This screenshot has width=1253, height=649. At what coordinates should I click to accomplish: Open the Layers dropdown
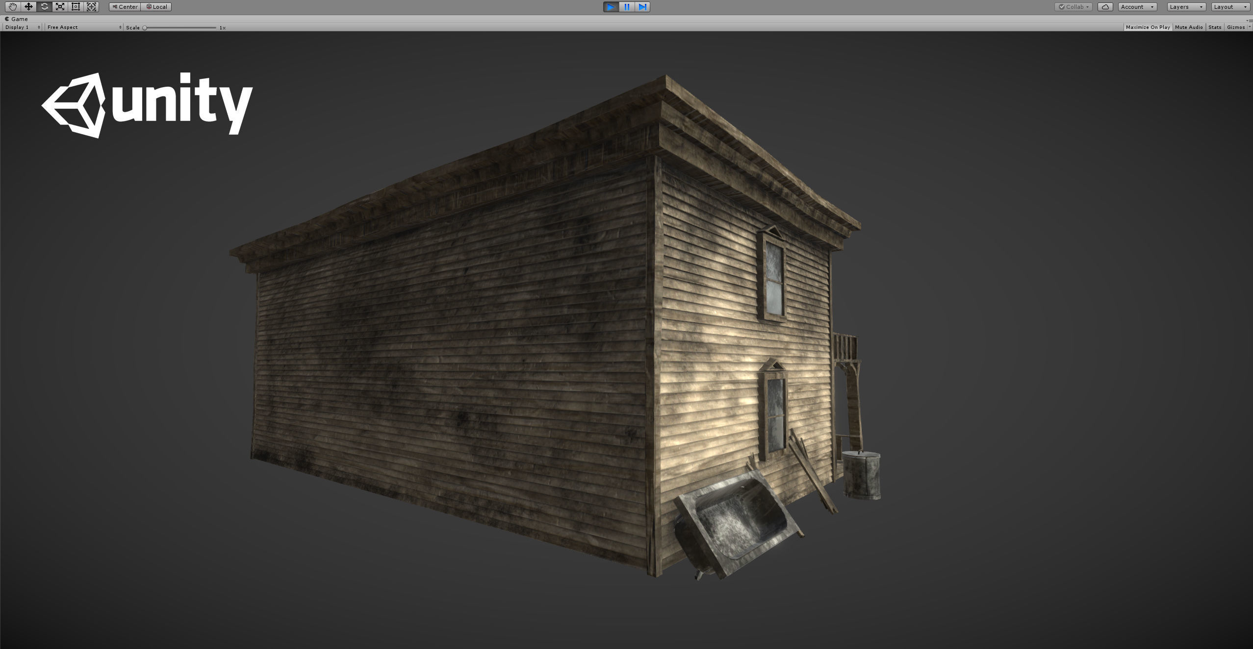coord(1186,7)
